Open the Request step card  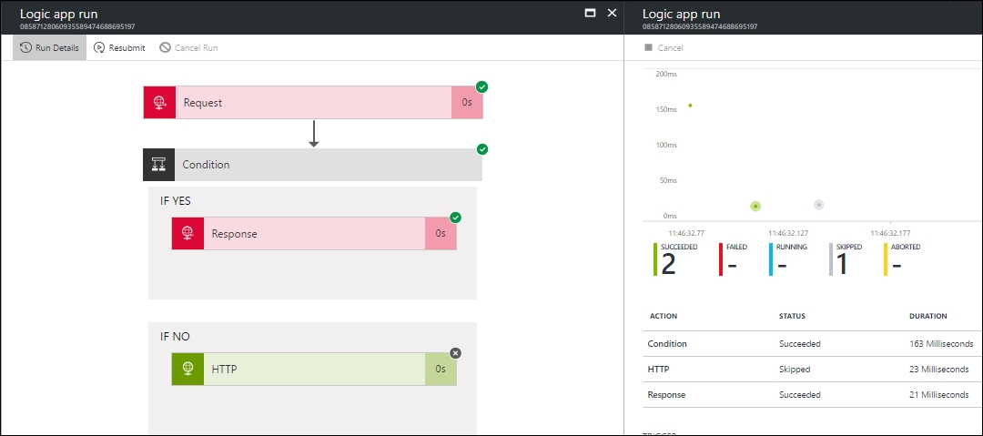[313, 102]
